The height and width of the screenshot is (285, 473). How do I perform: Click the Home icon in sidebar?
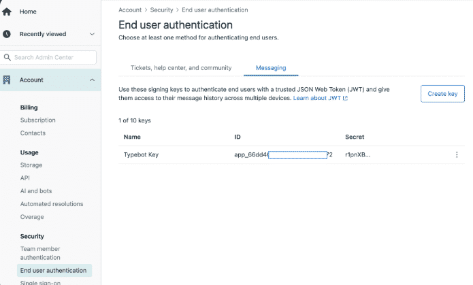[7, 12]
